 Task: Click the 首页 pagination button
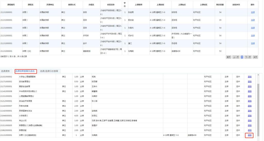point(228,57)
